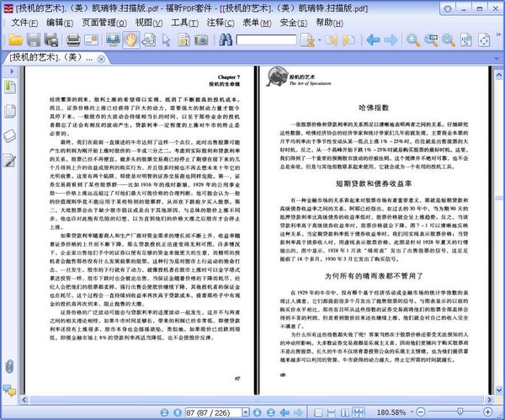Open the 视图(V) menu
This screenshot has width=505, height=420.
tap(149, 23)
